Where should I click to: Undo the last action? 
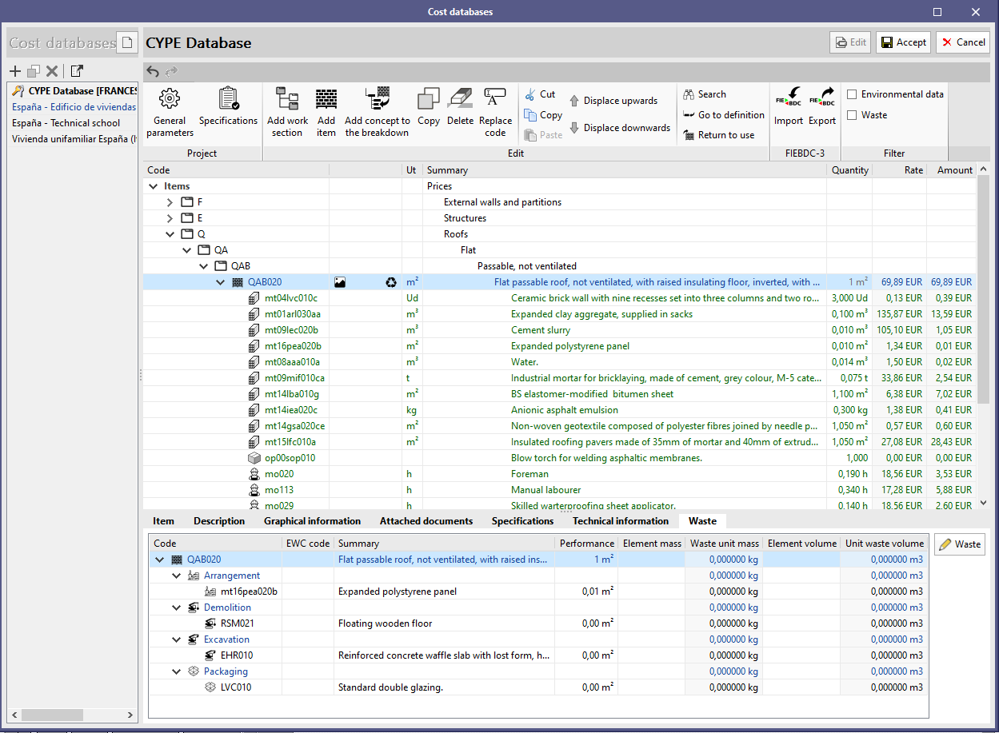[x=153, y=72]
